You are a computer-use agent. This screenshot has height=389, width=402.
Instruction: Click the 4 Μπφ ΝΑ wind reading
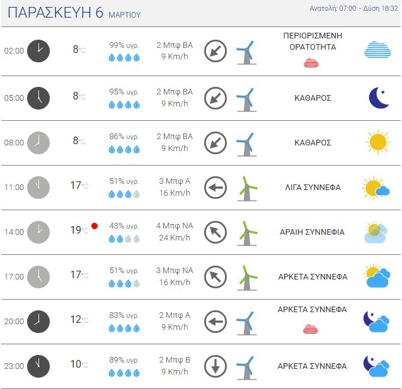click(175, 225)
